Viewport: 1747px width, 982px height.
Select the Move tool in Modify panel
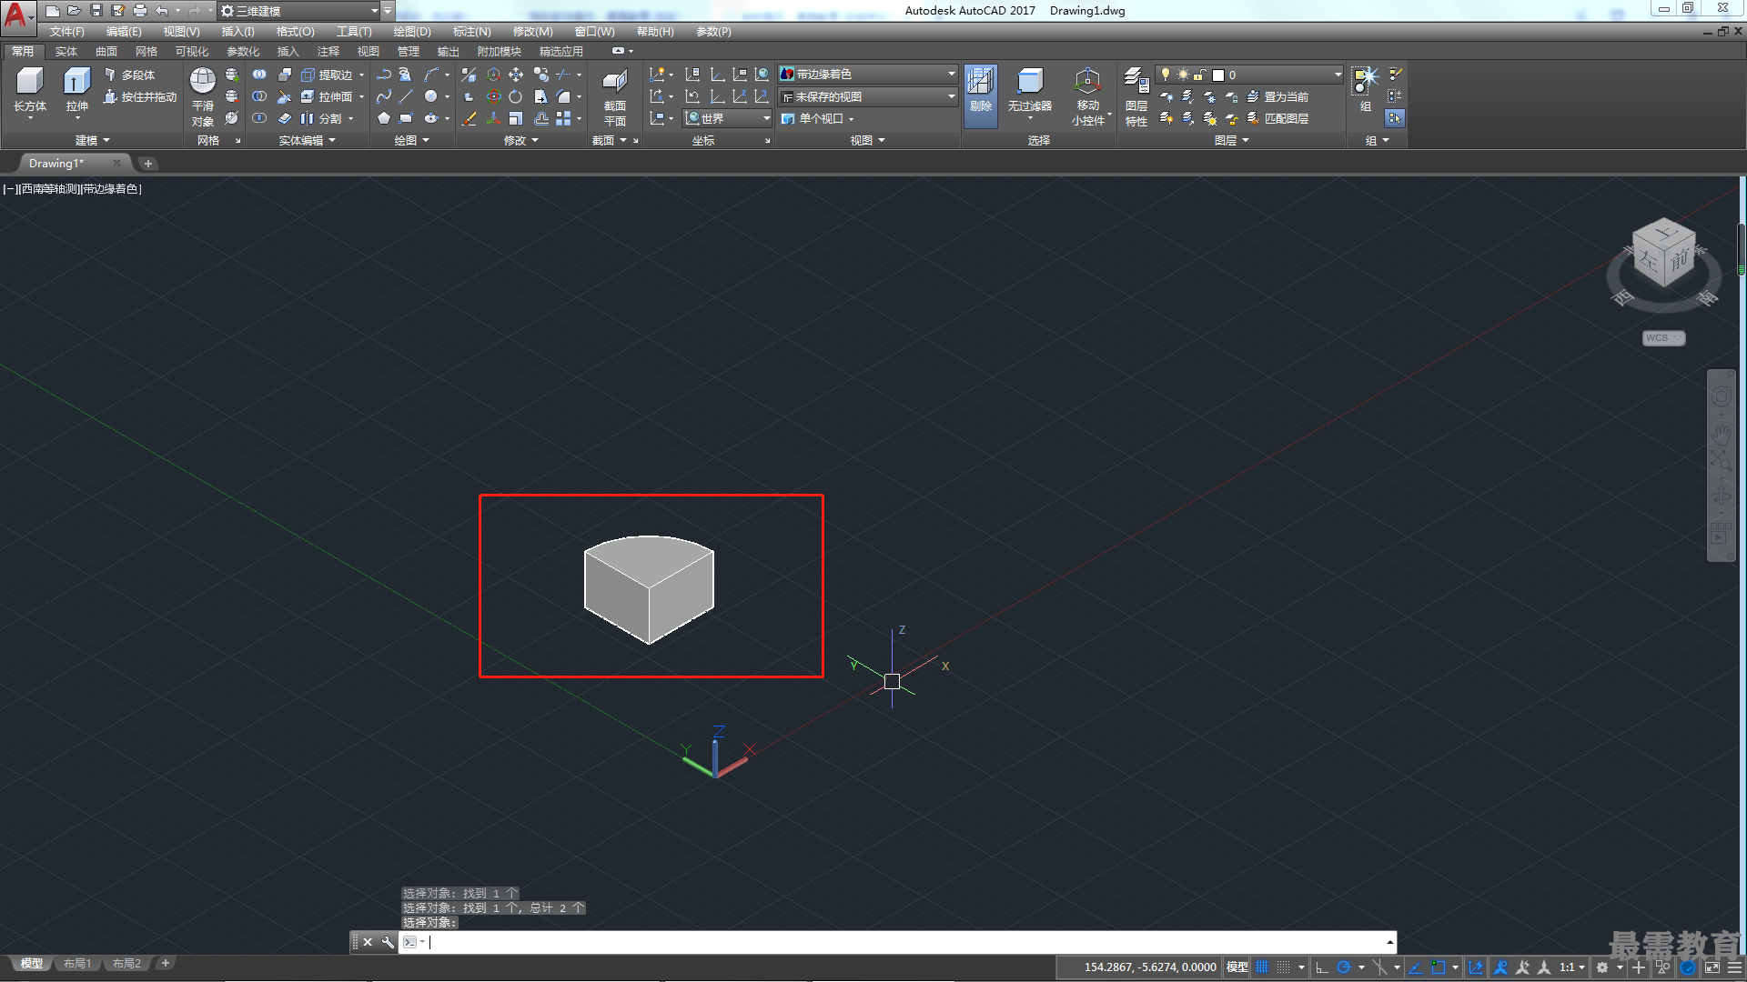pos(516,75)
